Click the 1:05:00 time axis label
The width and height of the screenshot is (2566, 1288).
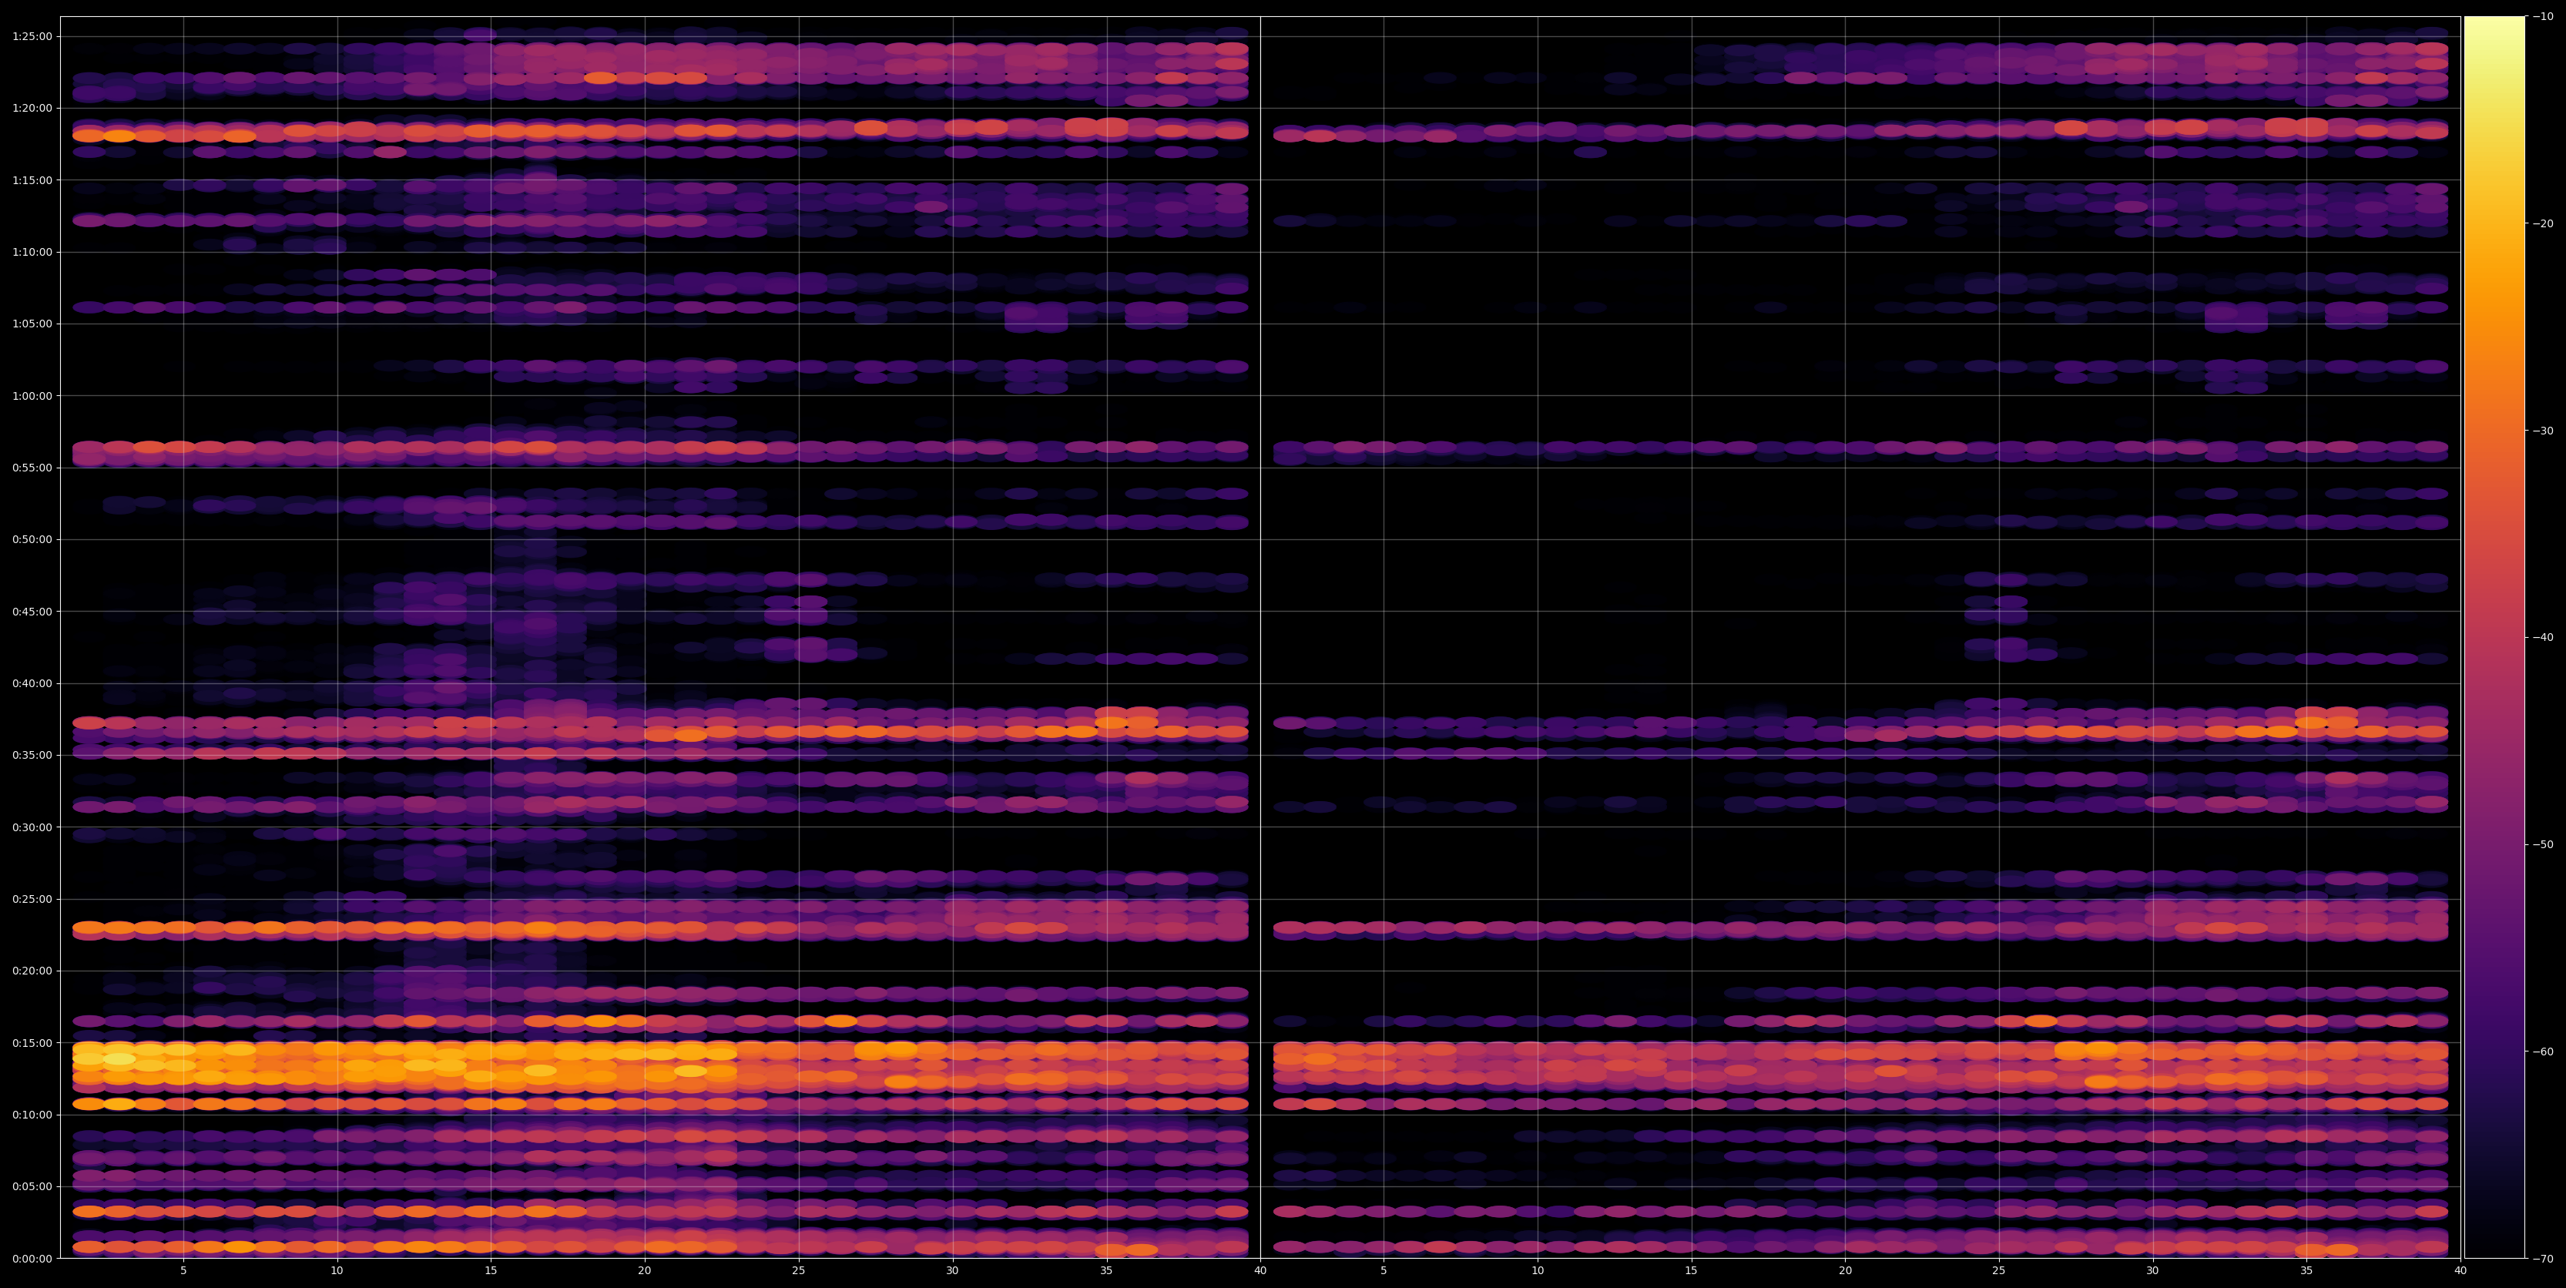pos(32,324)
